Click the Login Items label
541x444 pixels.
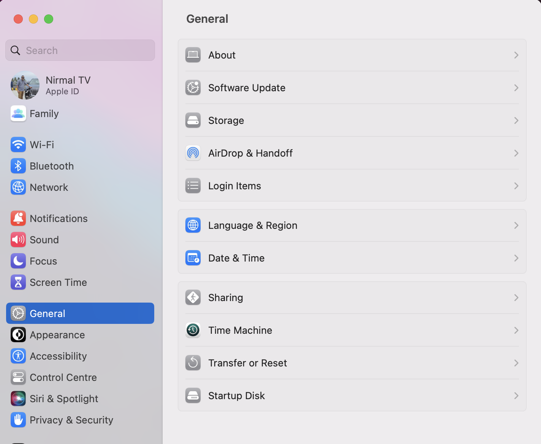click(235, 186)
